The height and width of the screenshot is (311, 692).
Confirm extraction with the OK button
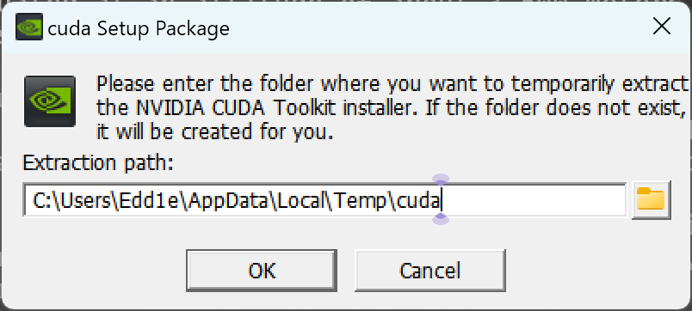(262, 271)
